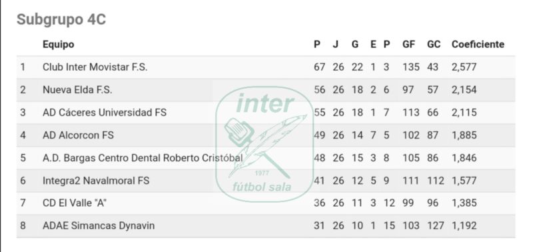The height and width of the screenshot is (252, 533).
Task: Click the E draws column header
Action: coord(373,44)
